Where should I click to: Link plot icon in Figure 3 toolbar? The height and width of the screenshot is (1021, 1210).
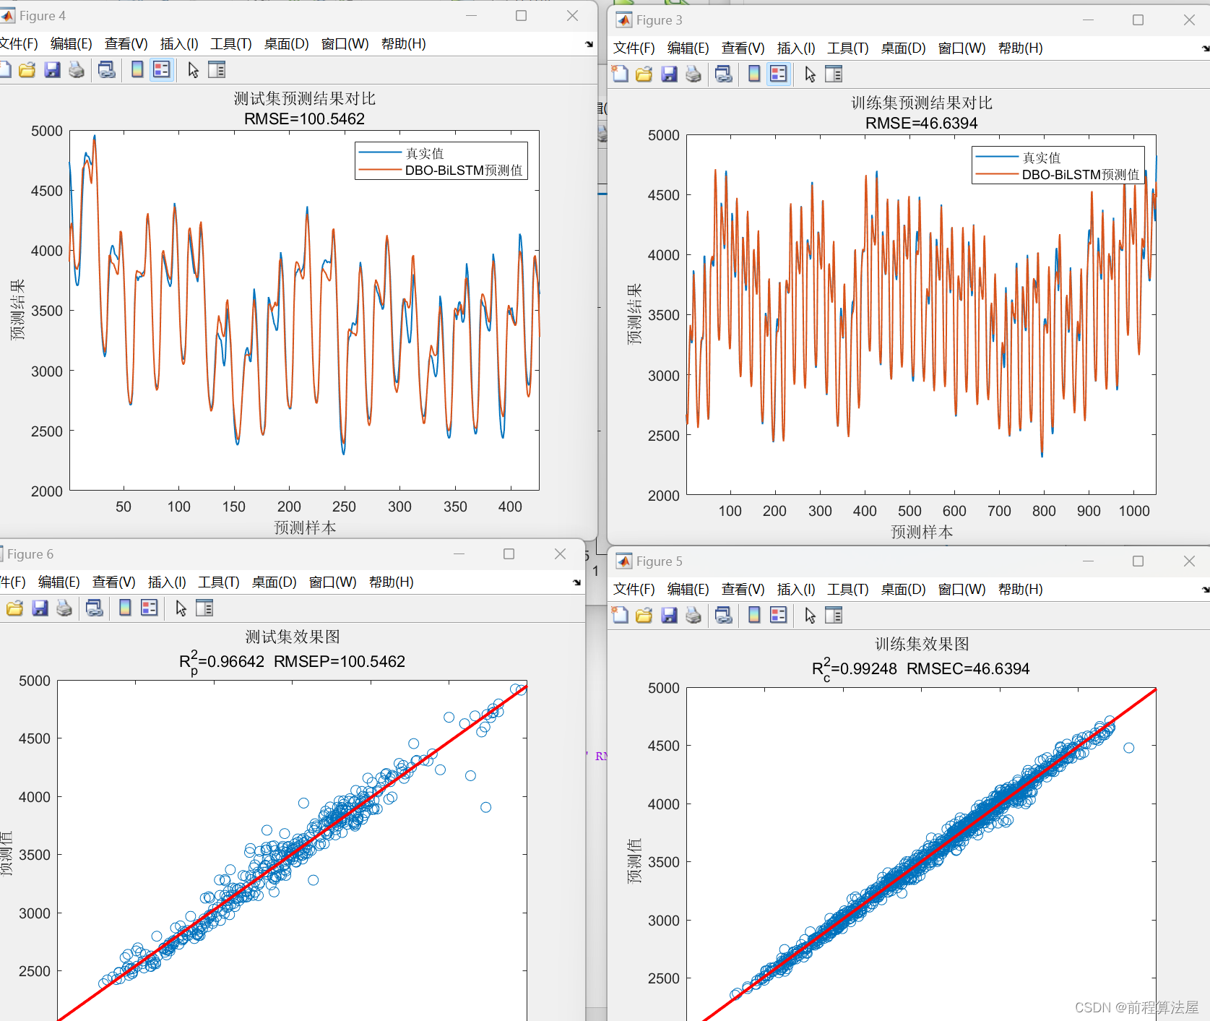click(724, 74)
